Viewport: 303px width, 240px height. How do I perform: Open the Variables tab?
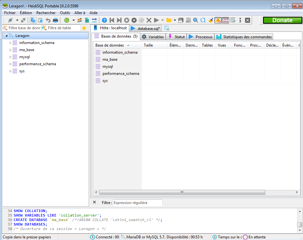(153, 37)
